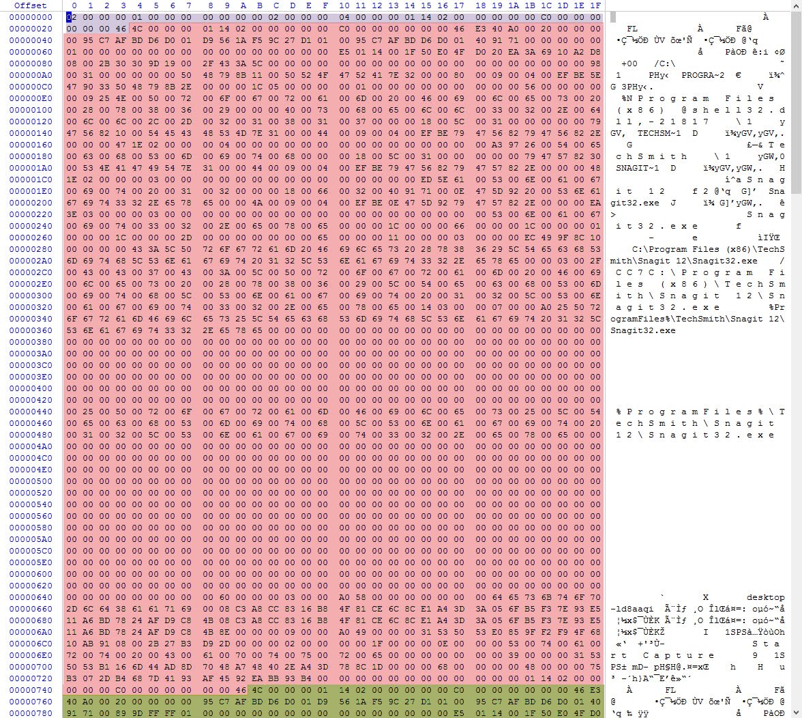Click offset row label 00000500
The height and width of the screenshot is (718, 802).
pyautogui.click(x=31, y=482)
